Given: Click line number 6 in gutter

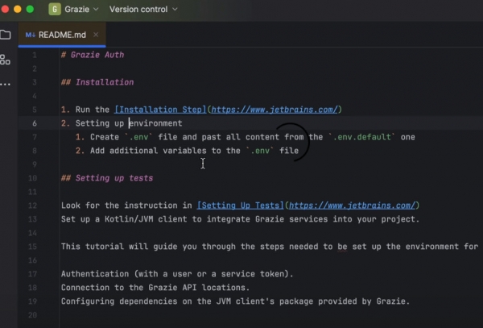Looking at the screenshot, I should (x=34, y=123).
